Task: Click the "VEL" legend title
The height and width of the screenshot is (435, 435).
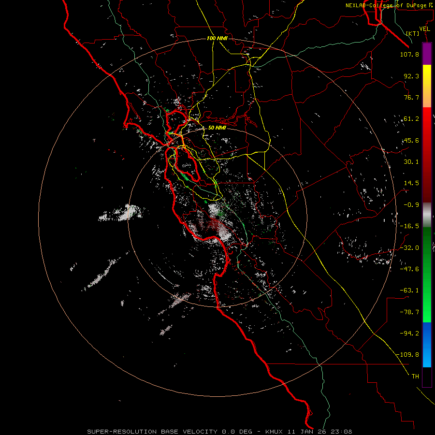Action: point(424,29)
